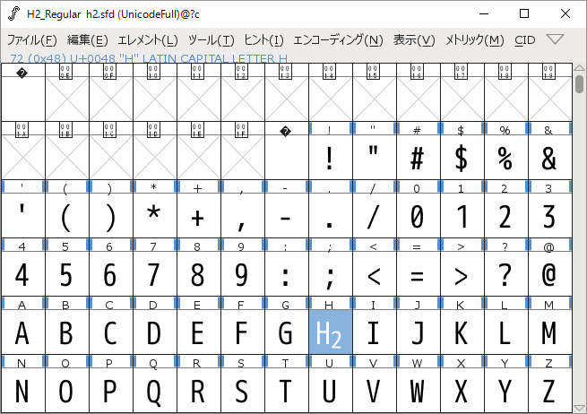Select the letter G glyph cell
Viewport: 587px width, 414px height.
pos(287,332)
